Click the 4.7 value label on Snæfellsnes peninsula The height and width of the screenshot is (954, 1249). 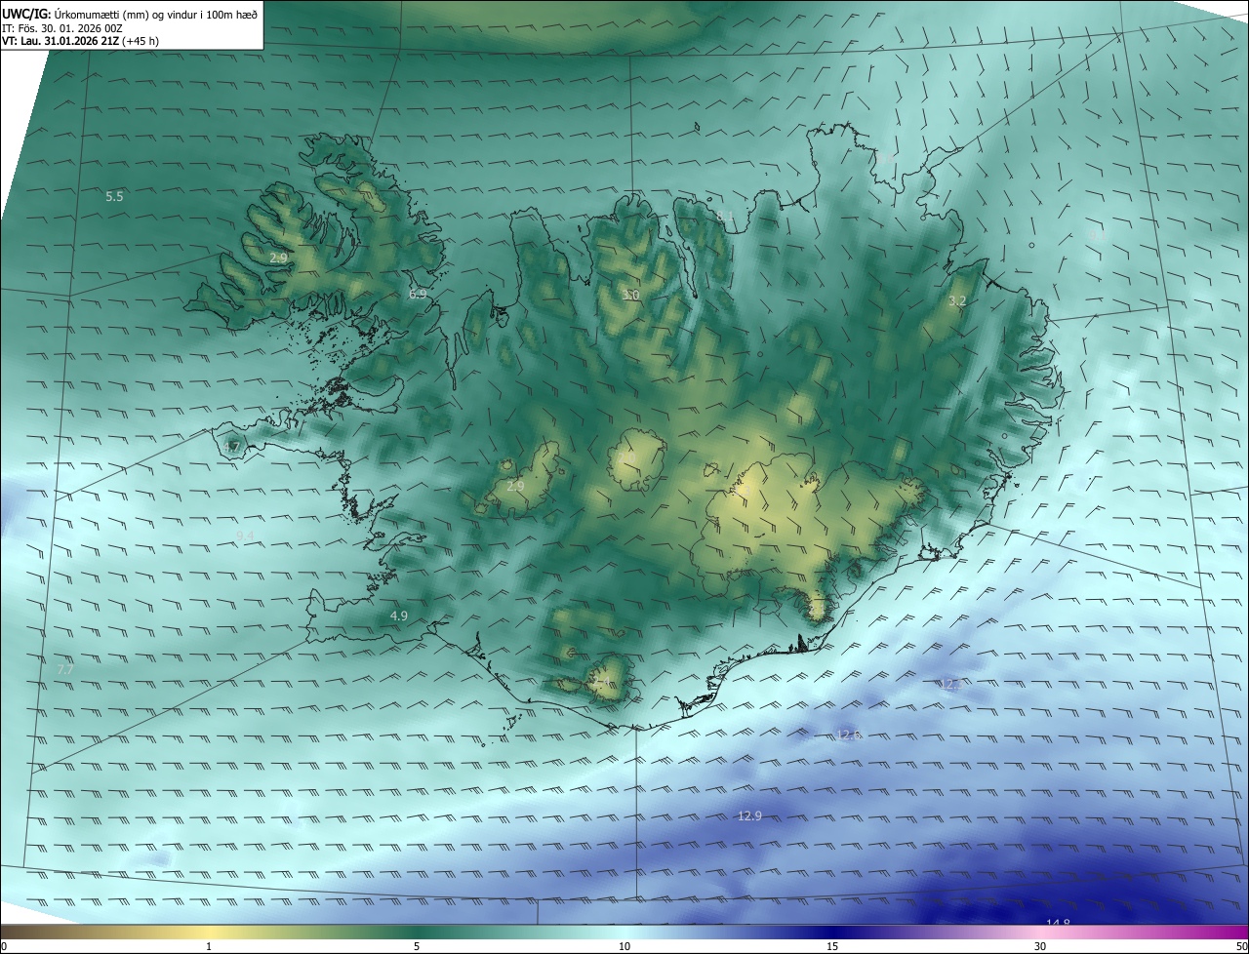(231, 448)
